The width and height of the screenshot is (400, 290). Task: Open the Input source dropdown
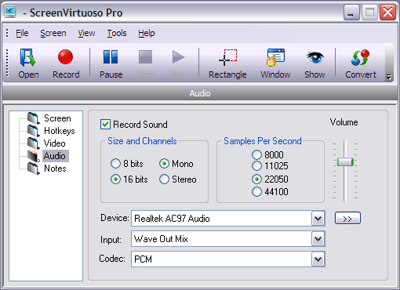pyautogui.click(x=318, y=239)
